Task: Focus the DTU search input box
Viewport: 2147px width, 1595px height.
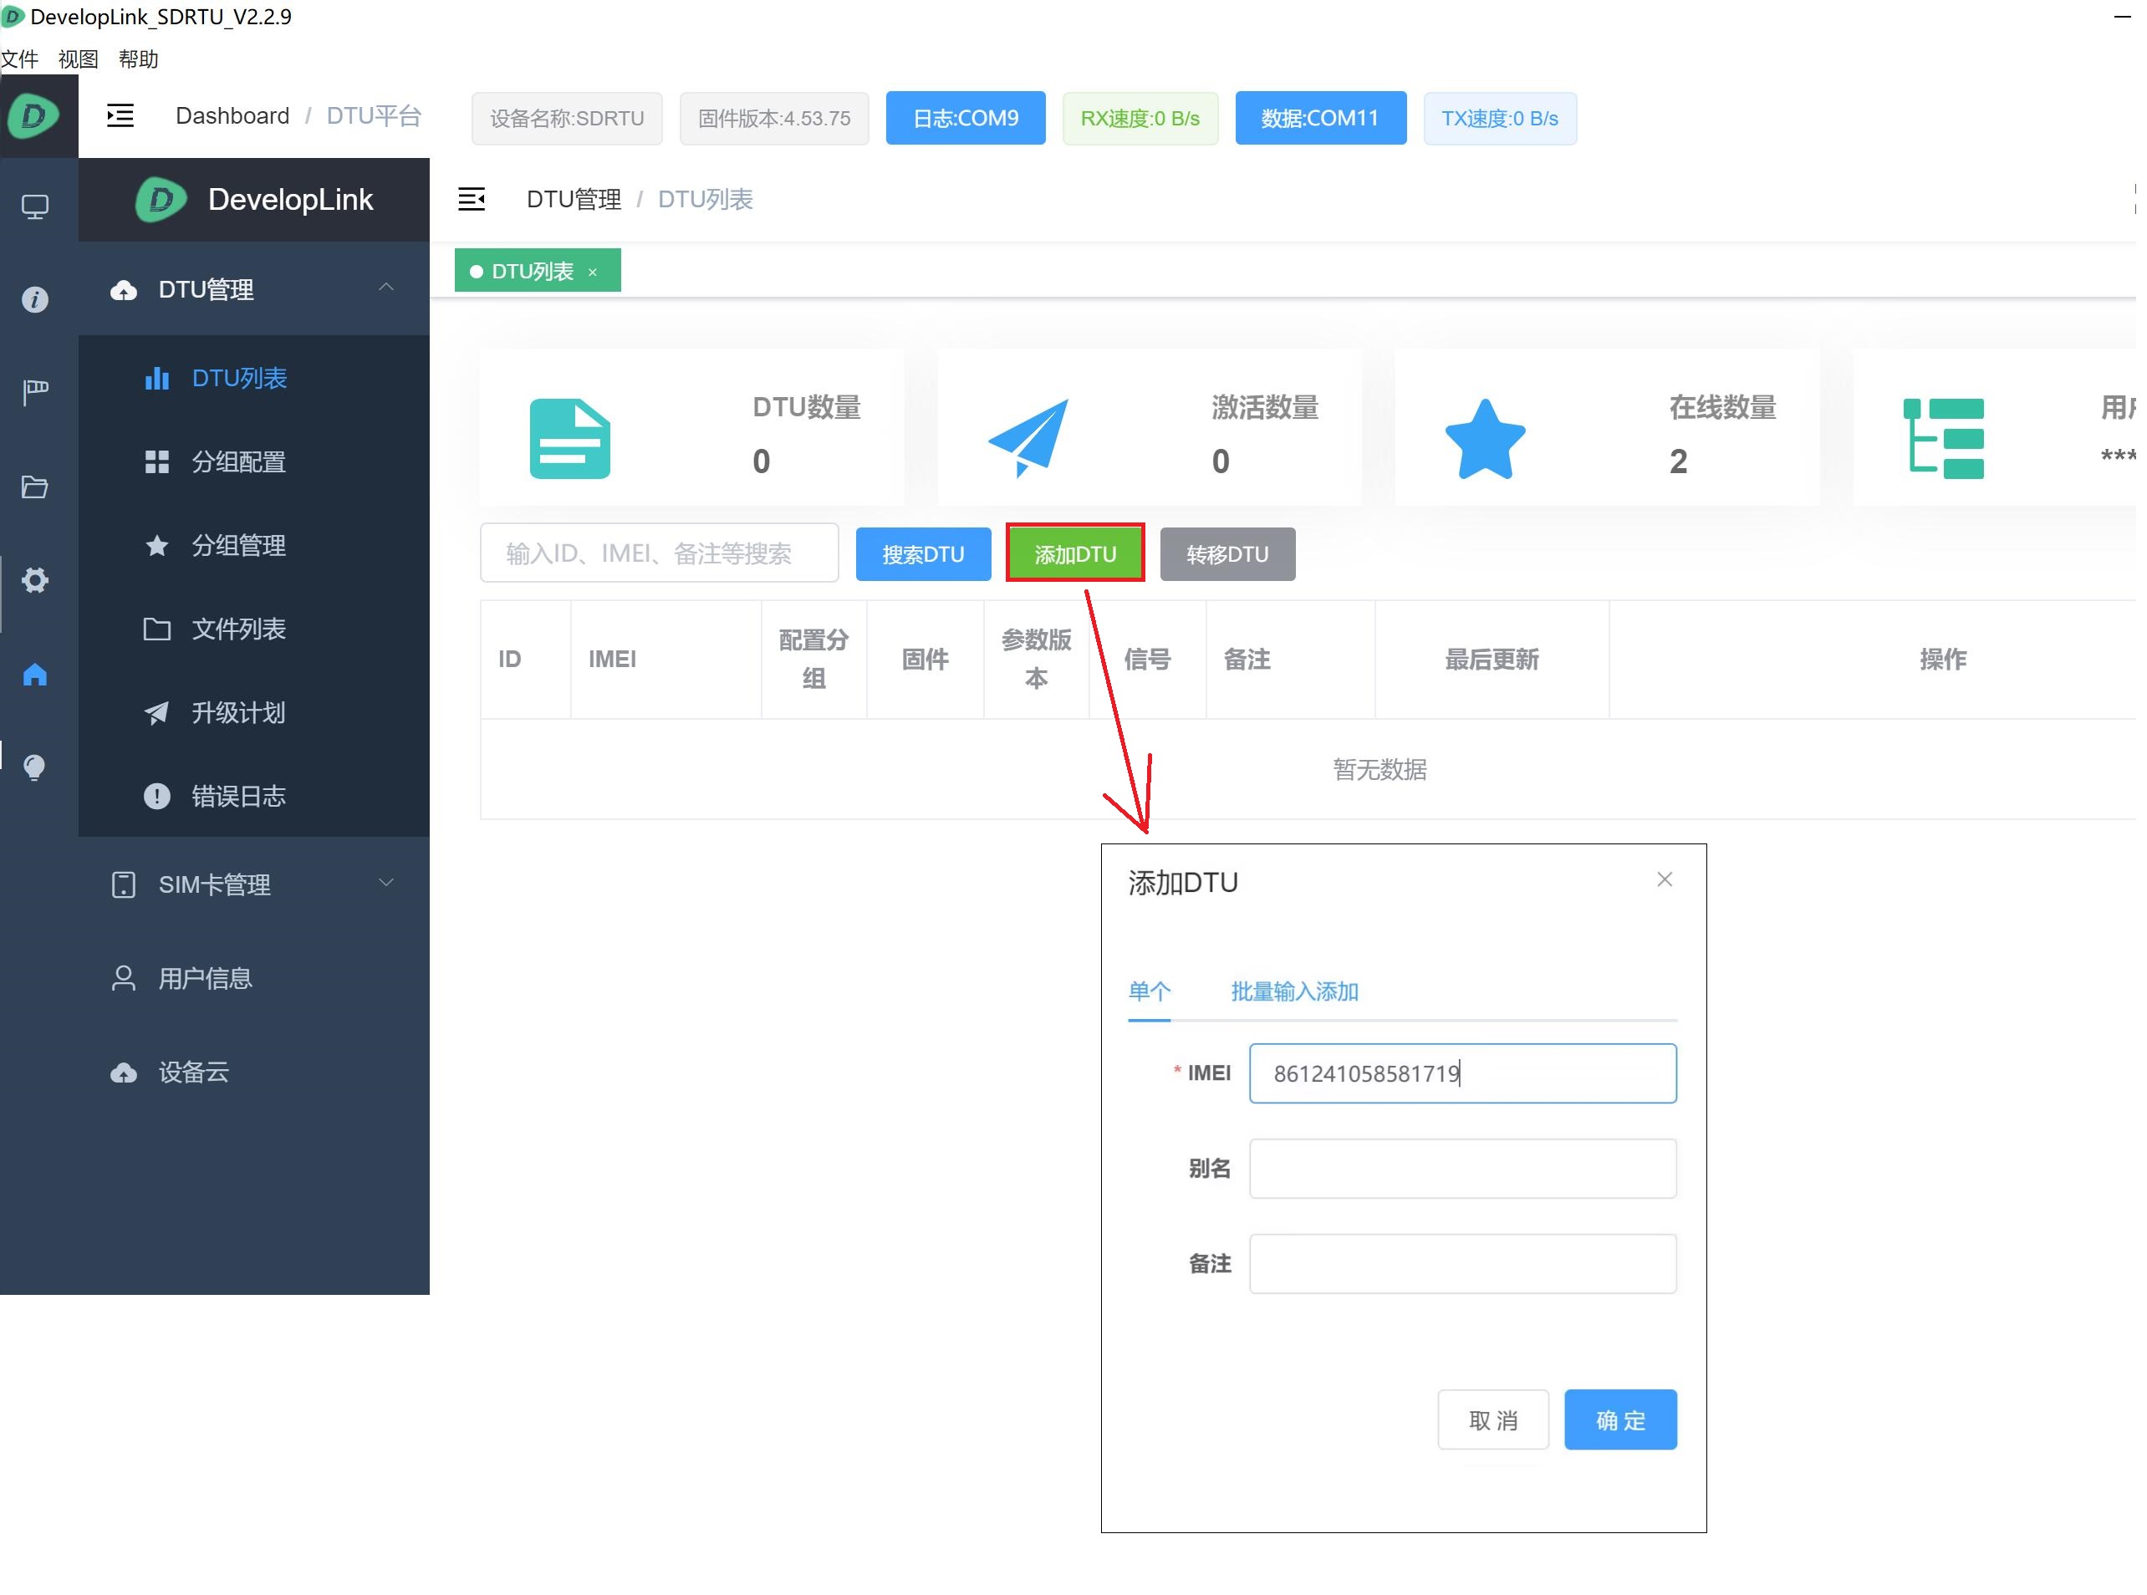Action: click(660, 554)
